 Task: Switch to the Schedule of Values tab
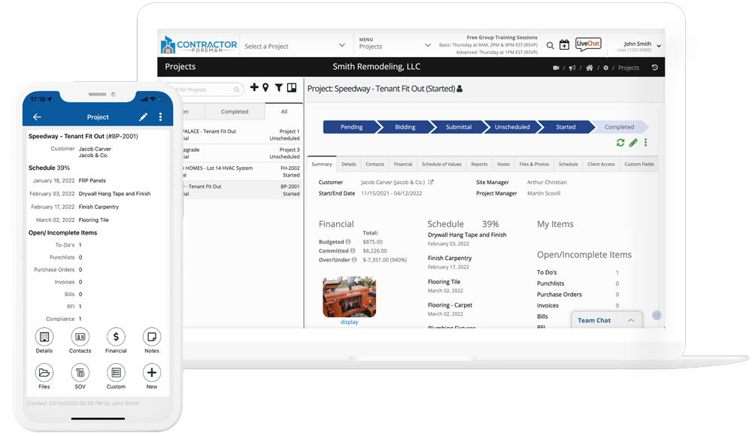click(x=441, y=164)
